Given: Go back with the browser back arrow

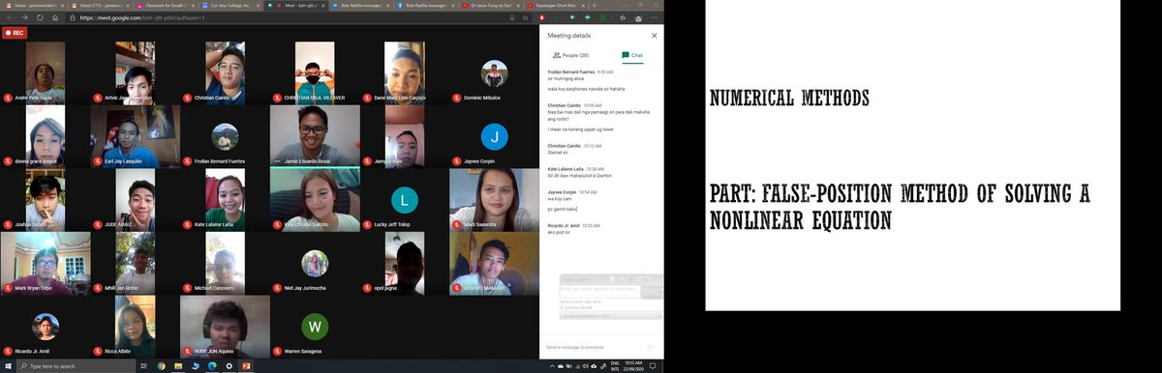Looking at the screenshot, I should point(10,17).
